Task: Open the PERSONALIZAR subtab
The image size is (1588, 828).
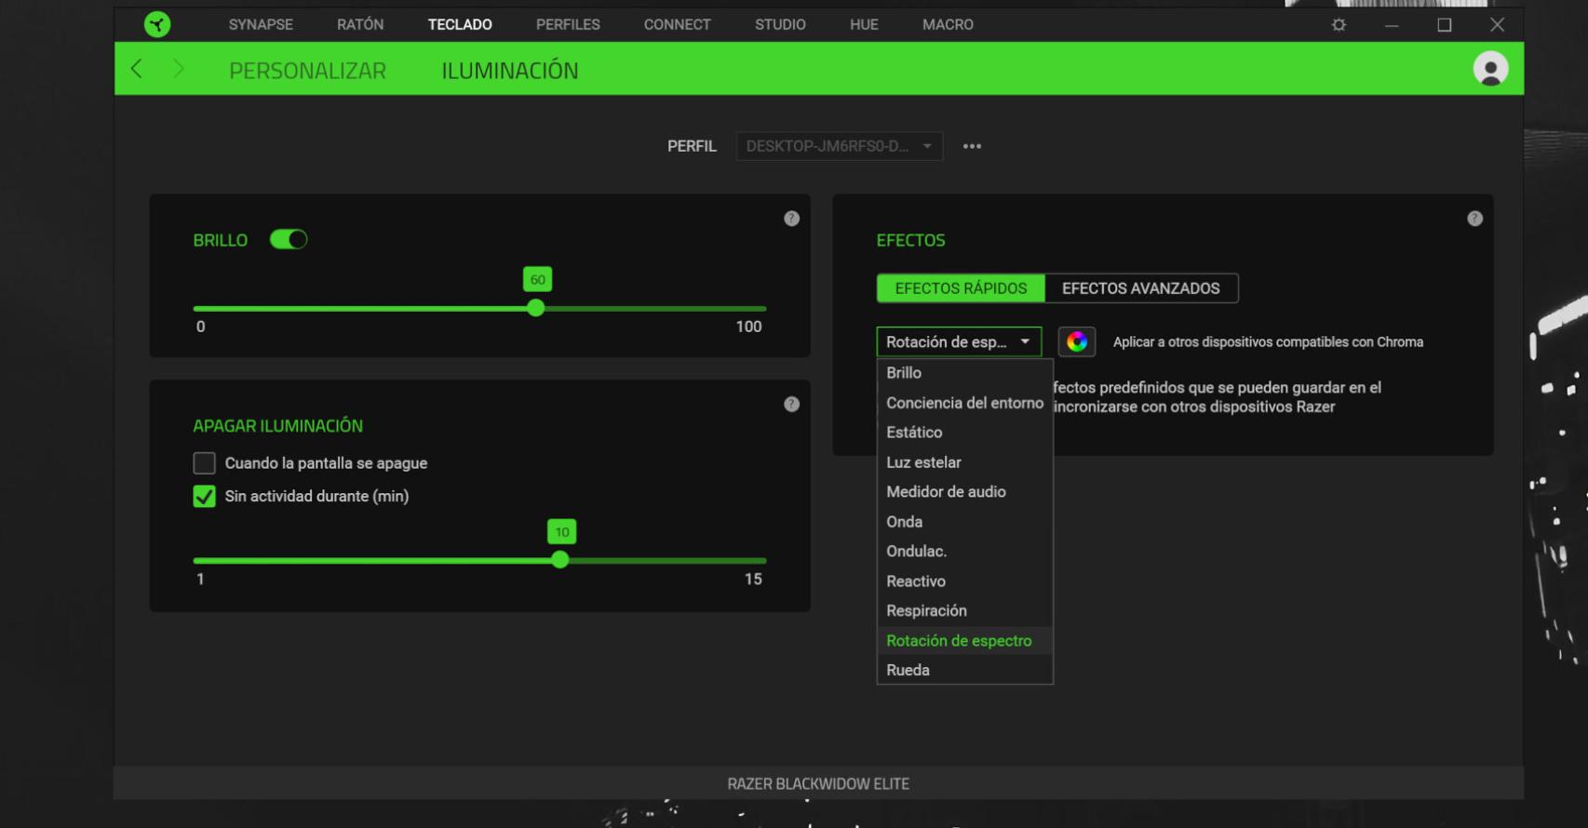Action: 307,71
